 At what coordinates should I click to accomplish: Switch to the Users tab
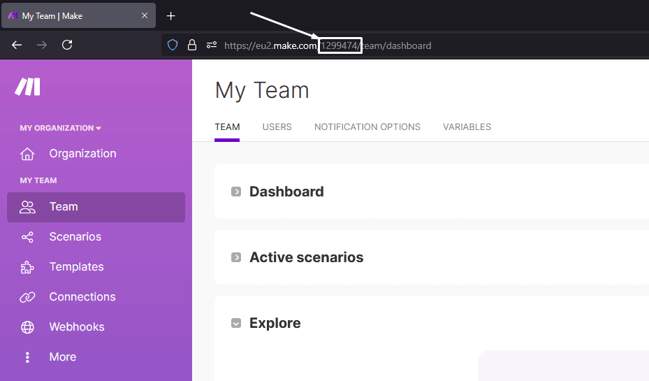277,127
